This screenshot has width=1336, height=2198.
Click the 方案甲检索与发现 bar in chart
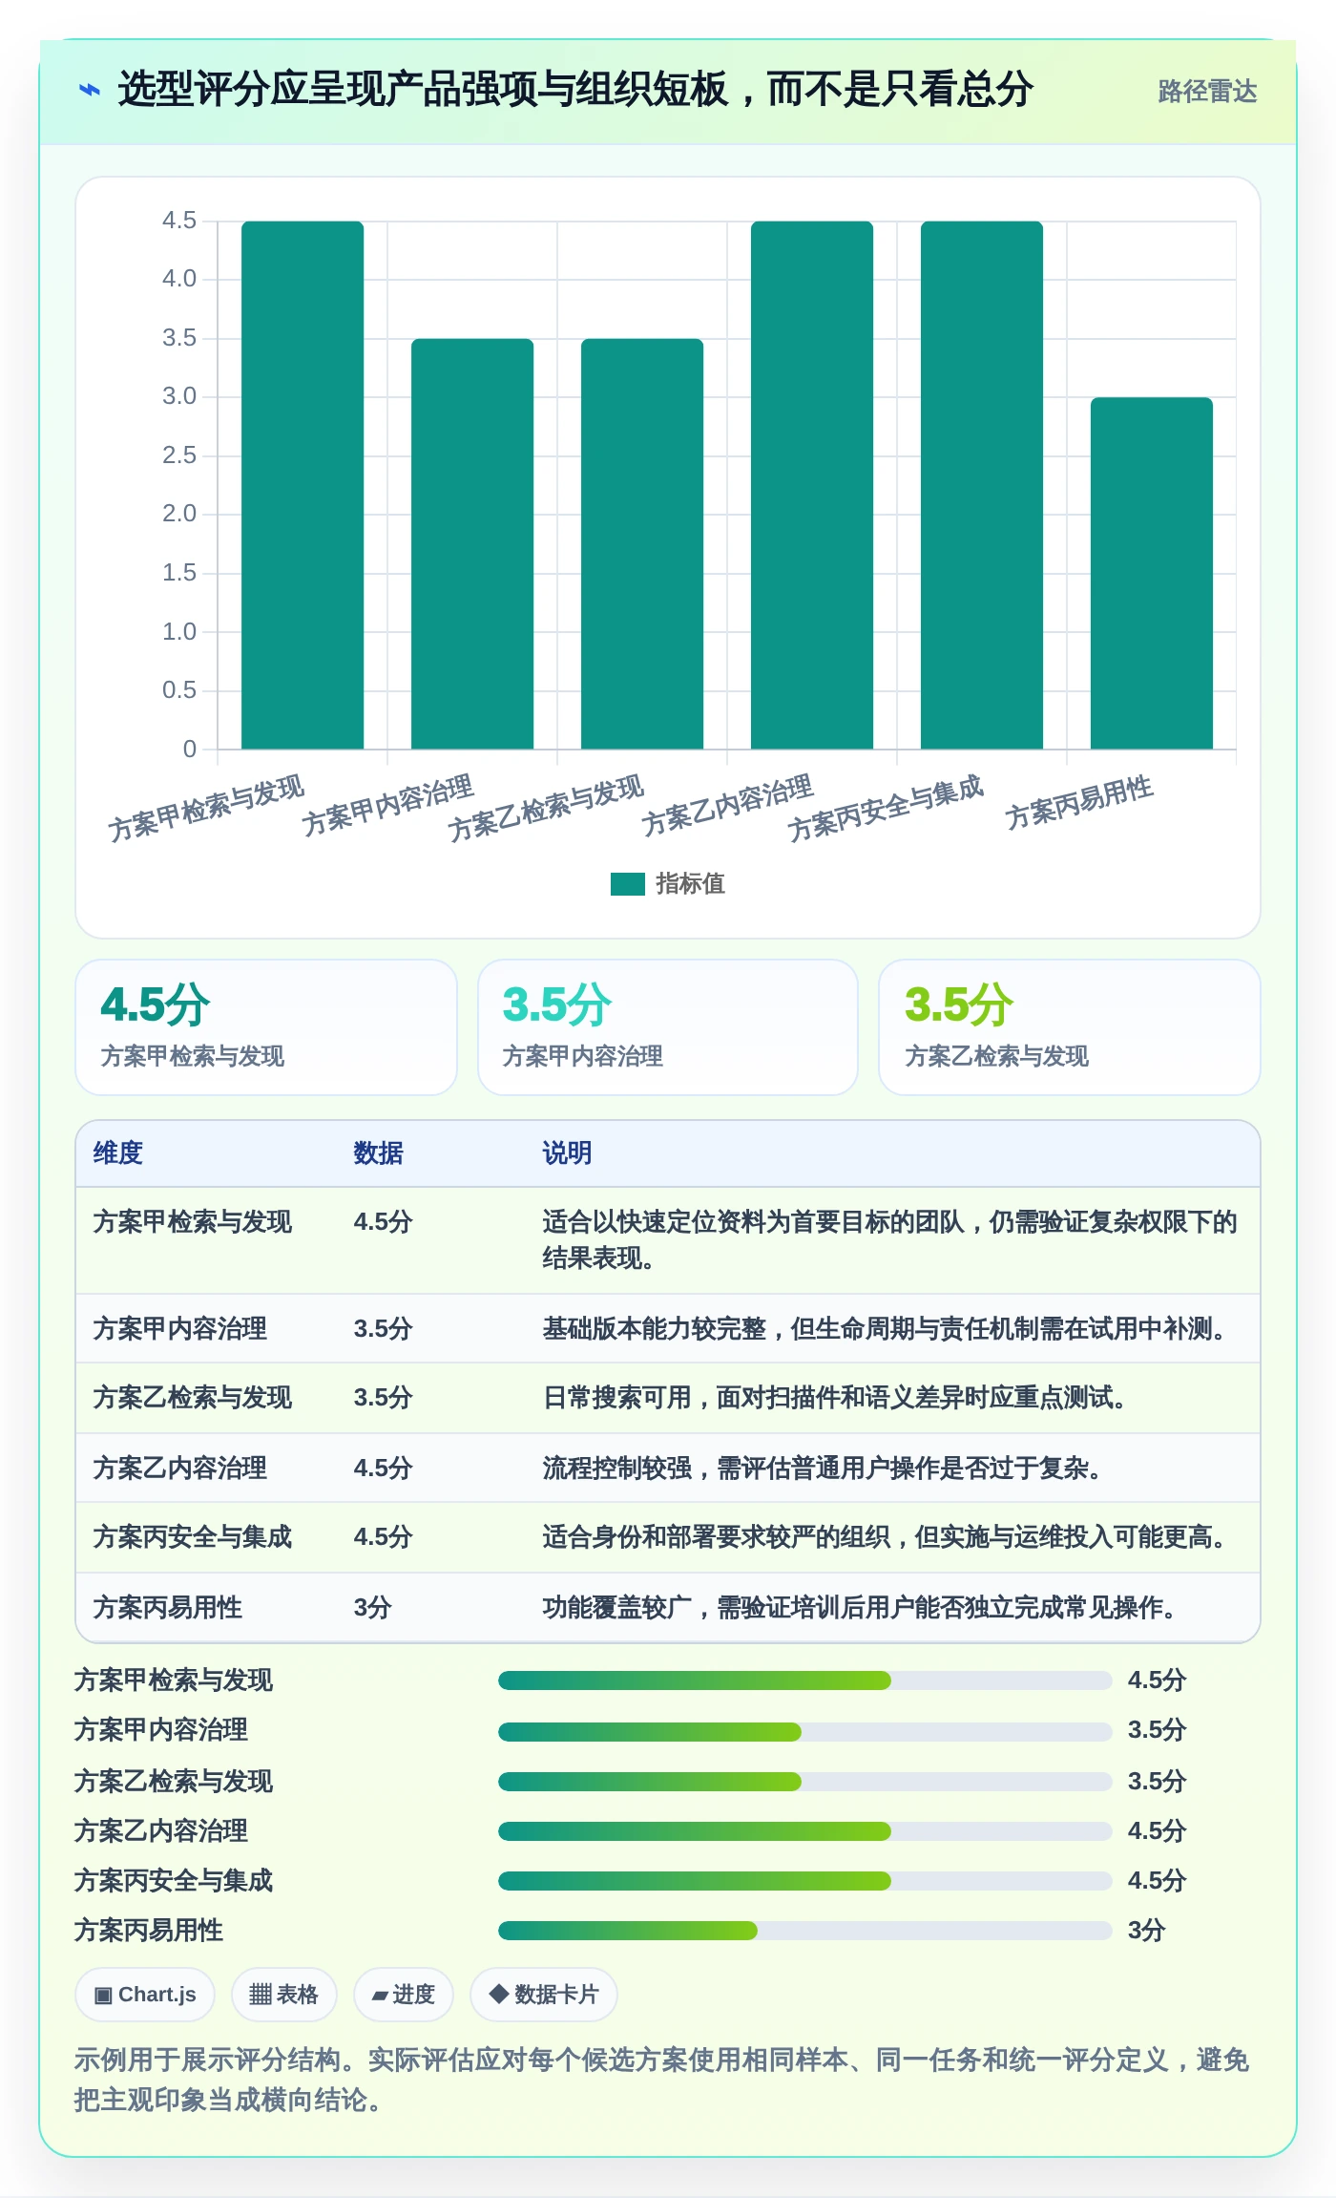click(x=303, y=485)
